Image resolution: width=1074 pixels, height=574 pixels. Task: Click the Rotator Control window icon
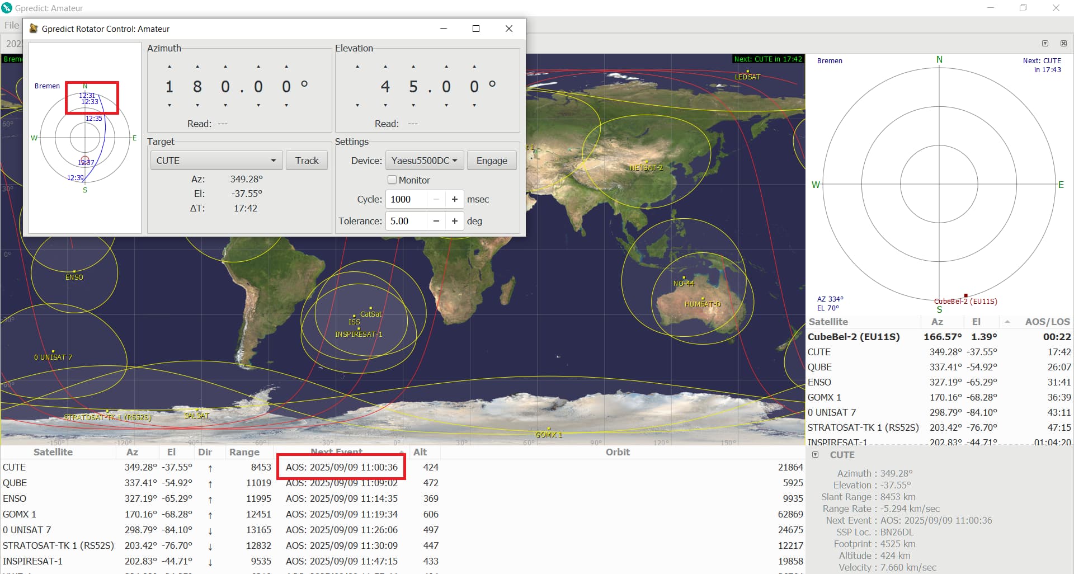(33, 28)
